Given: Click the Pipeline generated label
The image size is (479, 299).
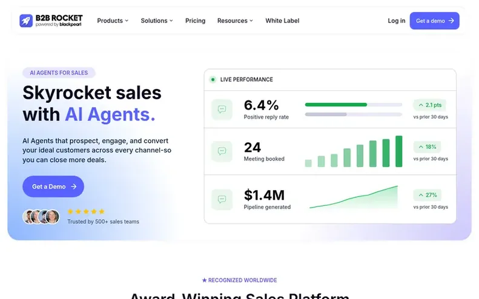Looking at the screenshot, I should pyautogui.click(x=267, y=207).
